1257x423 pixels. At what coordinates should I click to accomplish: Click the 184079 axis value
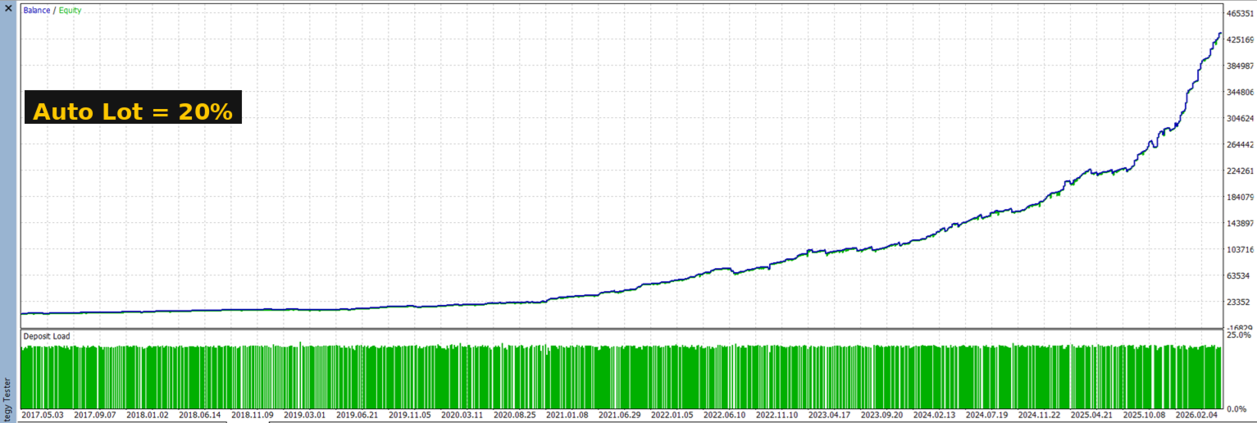coord(1239,198)
